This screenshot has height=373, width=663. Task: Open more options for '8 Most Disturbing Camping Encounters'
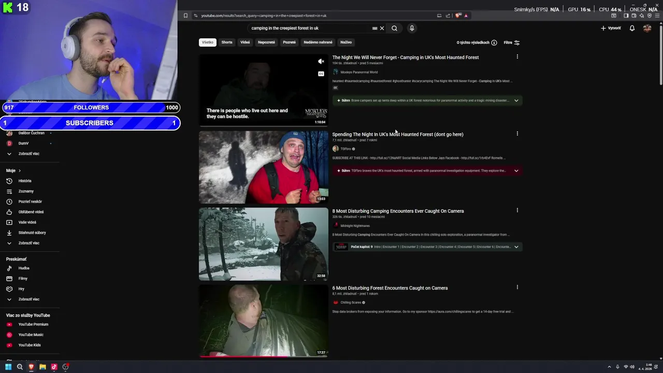517,210
